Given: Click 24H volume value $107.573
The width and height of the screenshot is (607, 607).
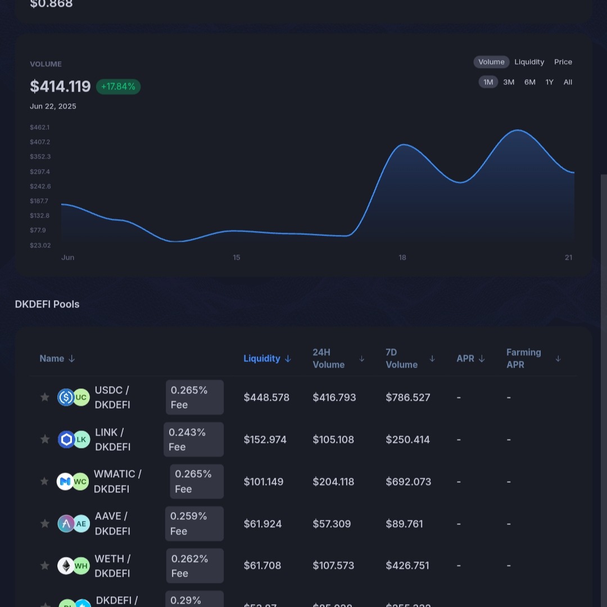Looking at the screenshot, I should pos(333,565).
